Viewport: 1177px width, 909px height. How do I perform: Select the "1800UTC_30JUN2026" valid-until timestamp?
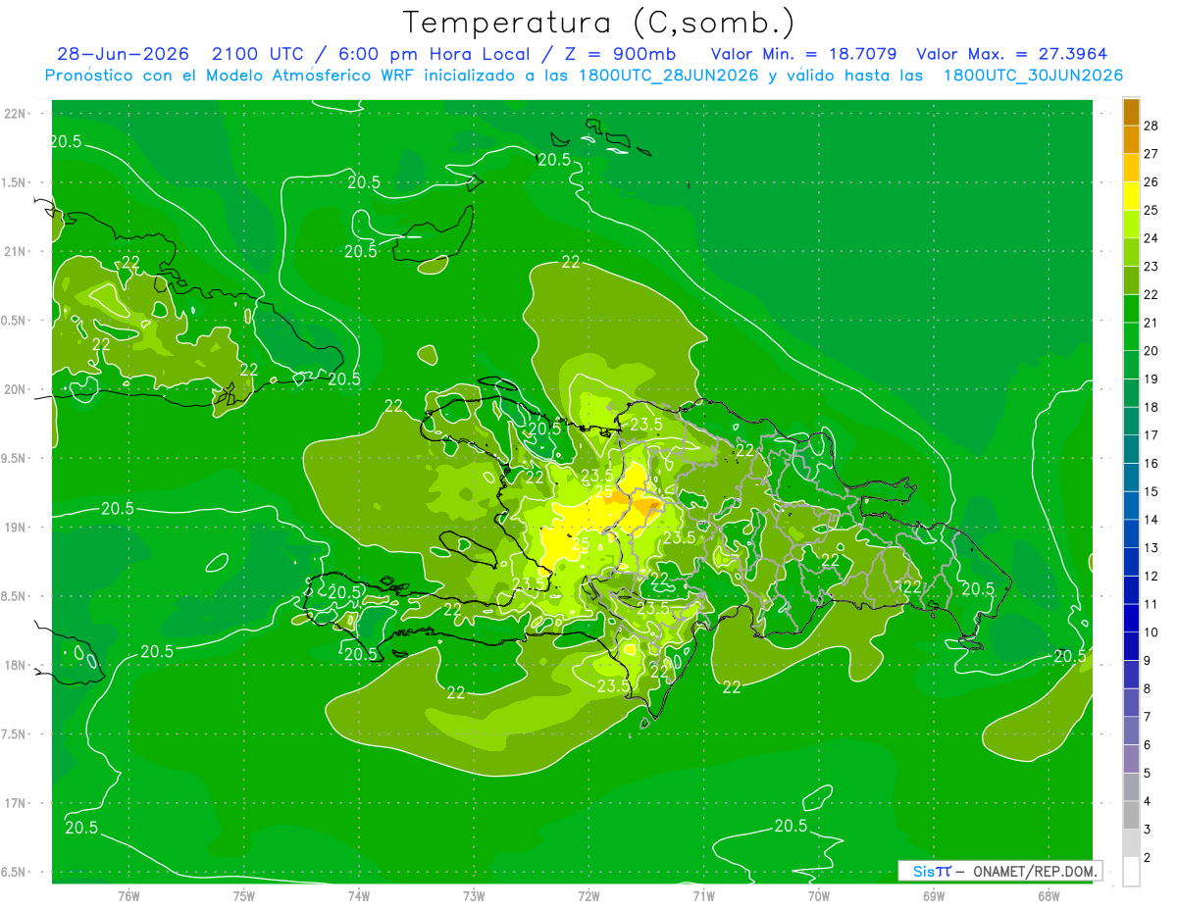click(x=1033, y=76)
